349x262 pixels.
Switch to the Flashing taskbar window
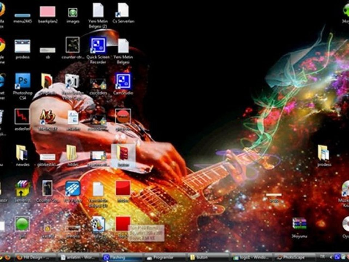(x=121, y=258)
